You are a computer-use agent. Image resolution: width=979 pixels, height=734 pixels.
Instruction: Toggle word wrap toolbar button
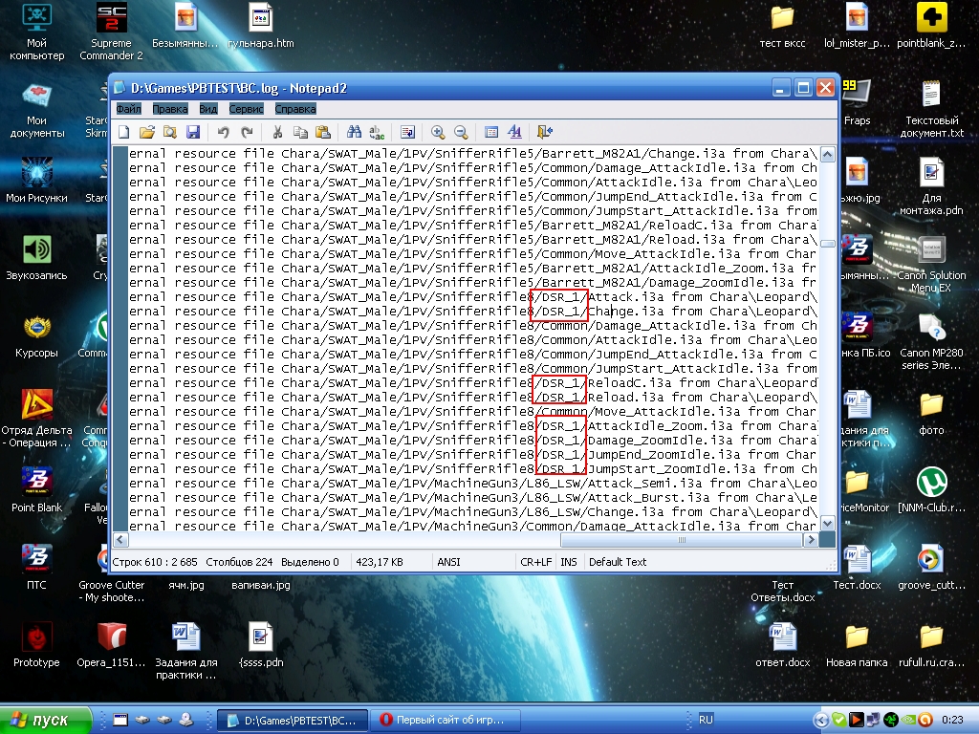point(407,132)
